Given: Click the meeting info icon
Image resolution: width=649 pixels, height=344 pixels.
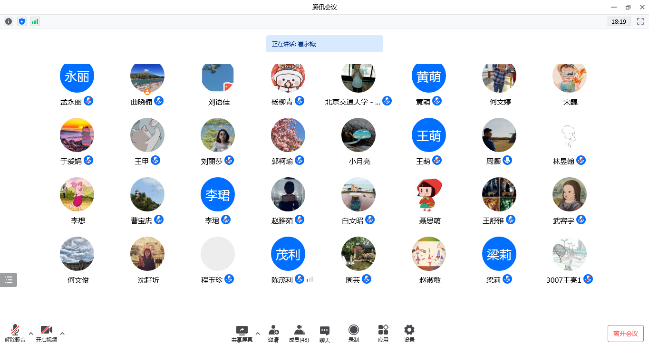Looking at the screenshot, I should pos(9,21).
